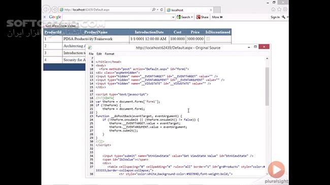Close the localhost browser tab
330x185 pixels.
coord(211,10)
